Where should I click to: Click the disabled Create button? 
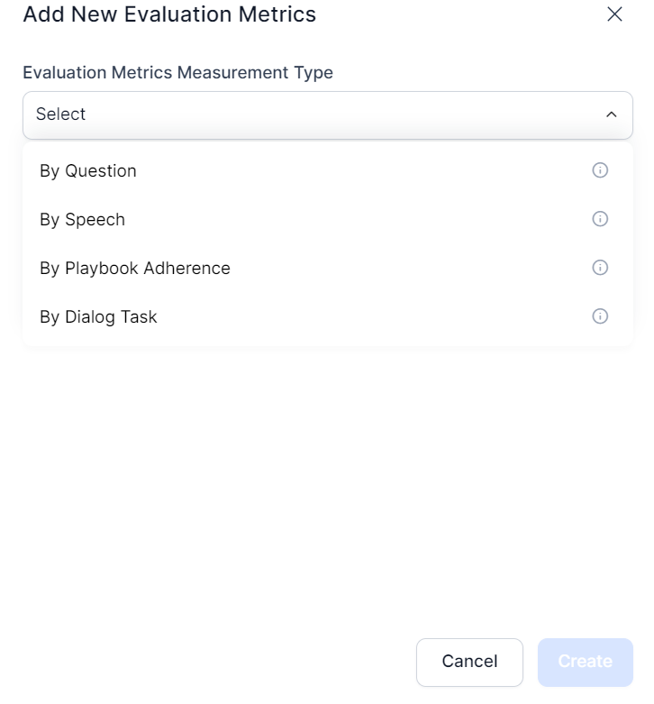click(x=585, y=662)
